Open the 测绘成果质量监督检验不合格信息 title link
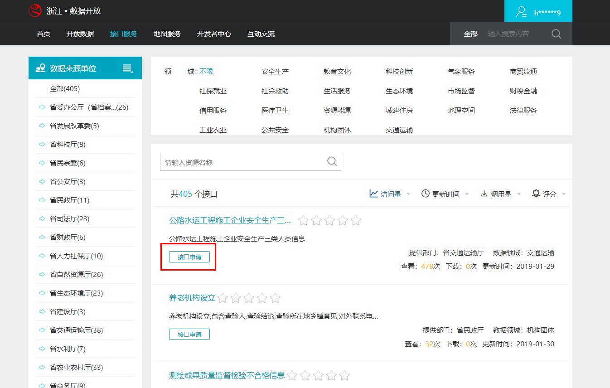 (227, 376)
